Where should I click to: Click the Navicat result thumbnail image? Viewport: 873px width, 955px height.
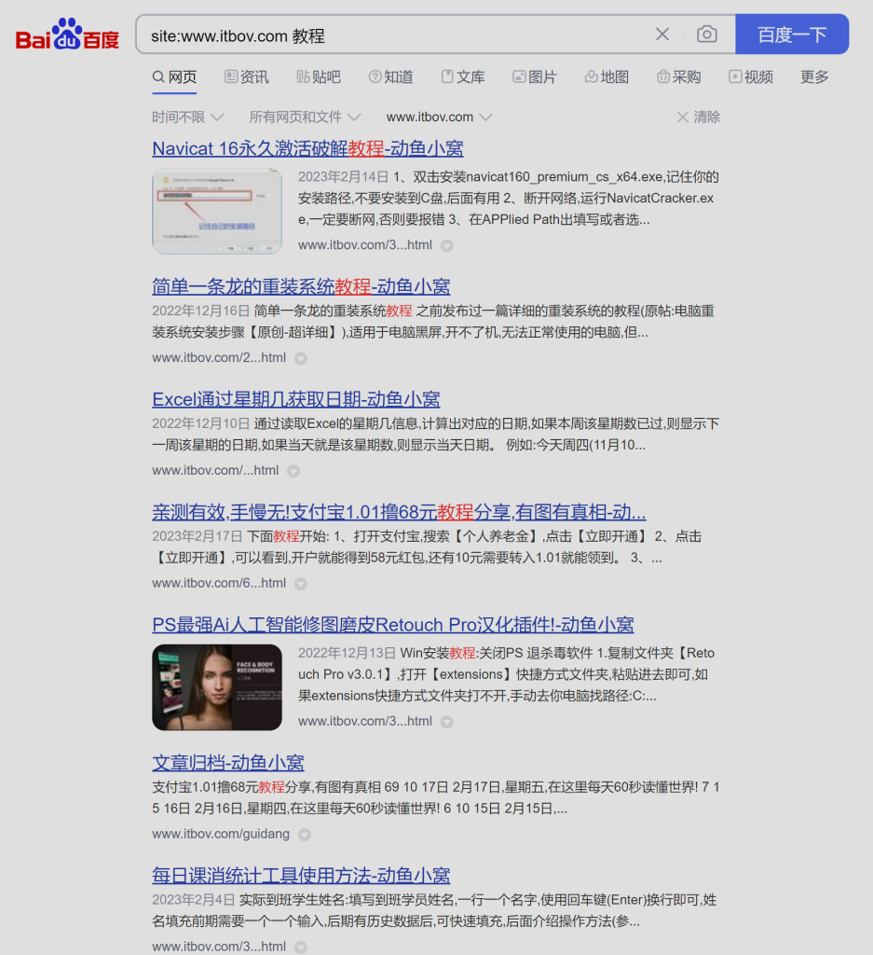[x=216, y=212]
